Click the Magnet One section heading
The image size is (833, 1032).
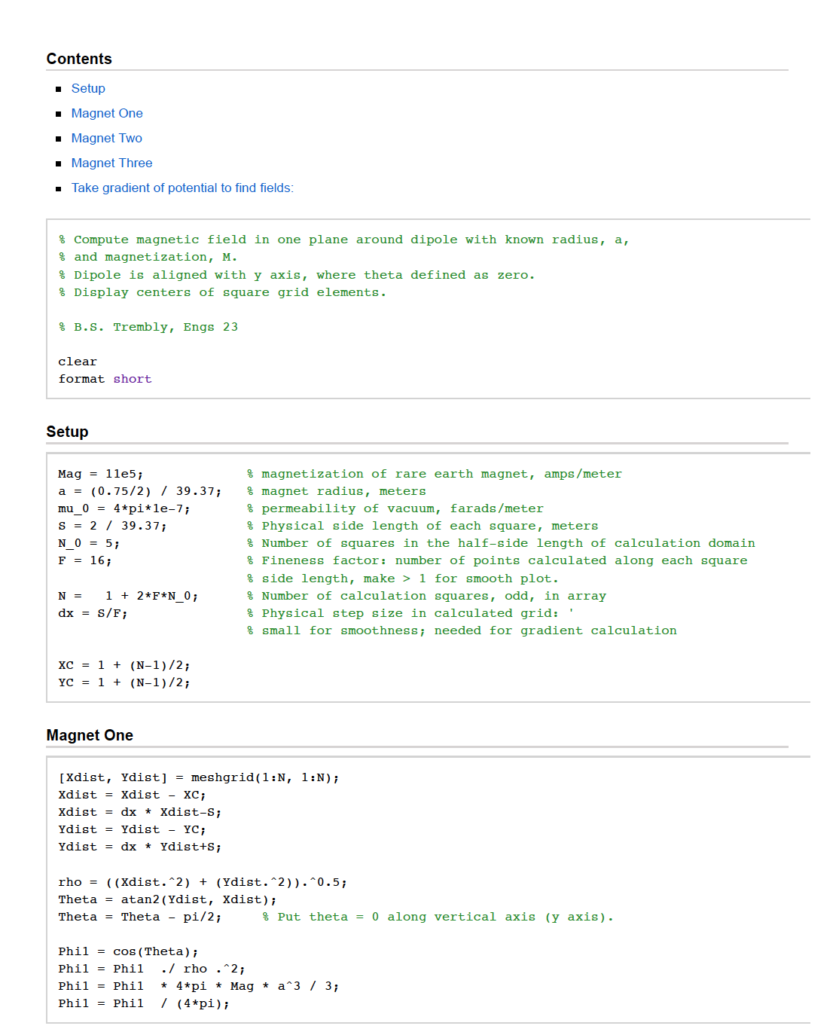tap(90, 736)
